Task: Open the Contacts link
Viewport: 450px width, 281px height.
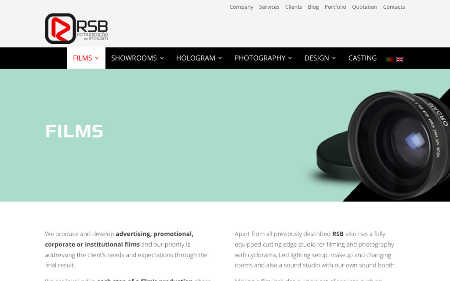Action: pyautogui.click(x=394, y=7)
